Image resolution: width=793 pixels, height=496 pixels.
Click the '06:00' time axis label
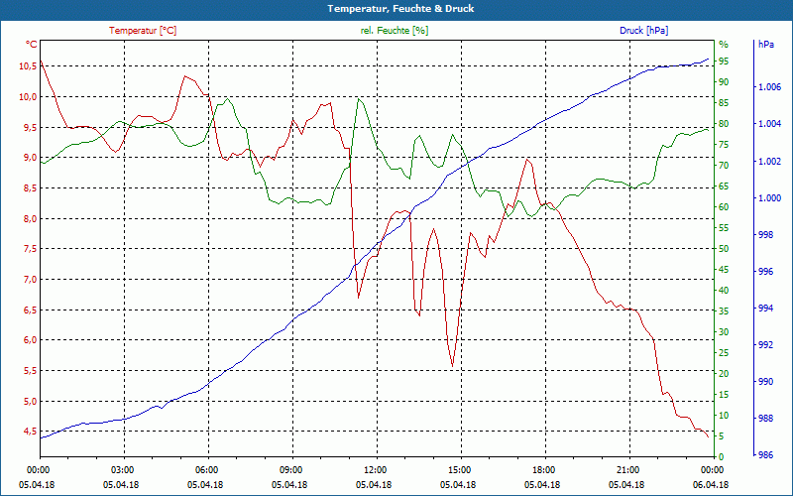[208, 469]
